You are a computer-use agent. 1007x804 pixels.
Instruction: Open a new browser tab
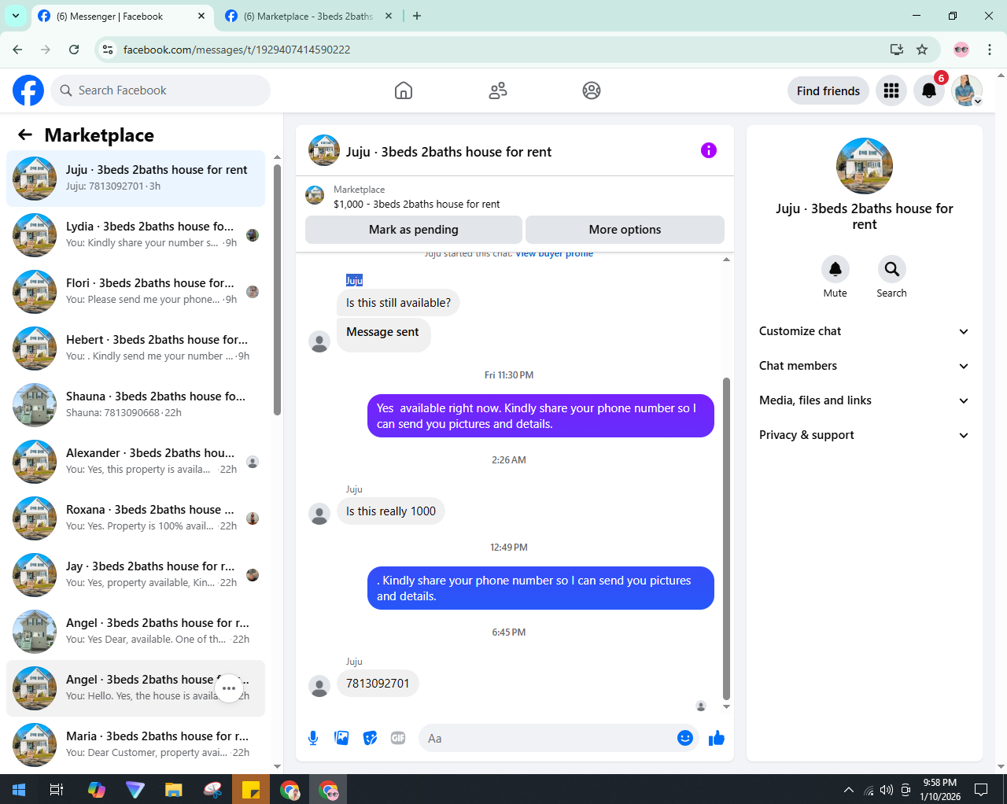tap(417, 16)
